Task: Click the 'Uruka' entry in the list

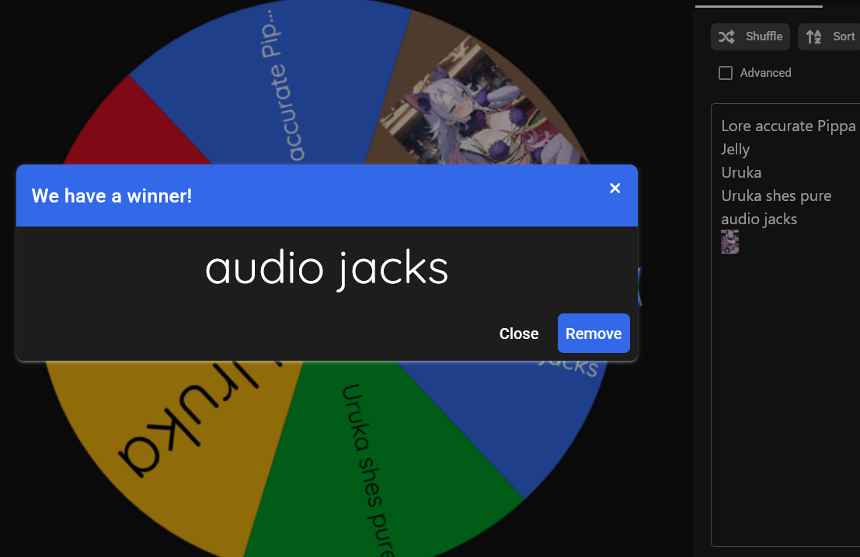Action: tap(741, 172)
